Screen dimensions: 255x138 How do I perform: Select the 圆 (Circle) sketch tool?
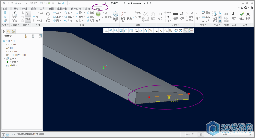coord(56,21)
